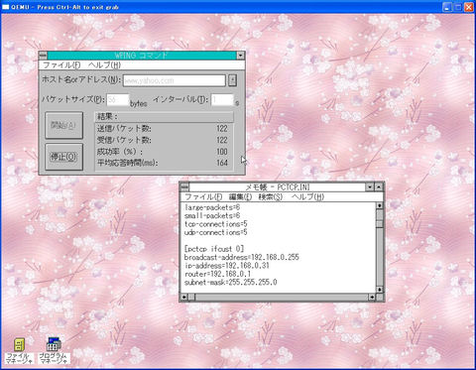
Task: Click the line tcp-connections=5
Action: point(215,224)
